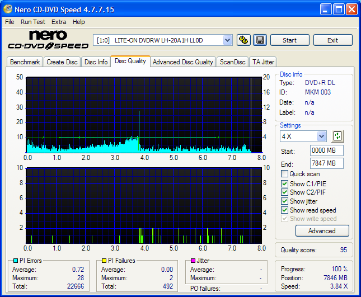
Task: Click the disc ID MKM 003
Action: pyautogui.click(x=318, y=92)
